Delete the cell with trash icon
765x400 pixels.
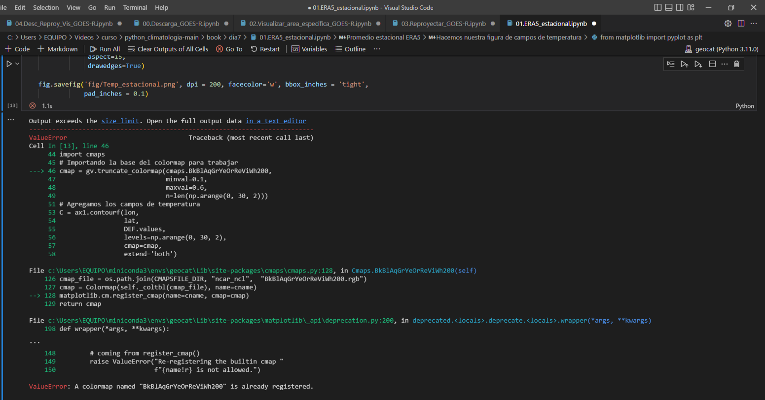click(736, 64)
